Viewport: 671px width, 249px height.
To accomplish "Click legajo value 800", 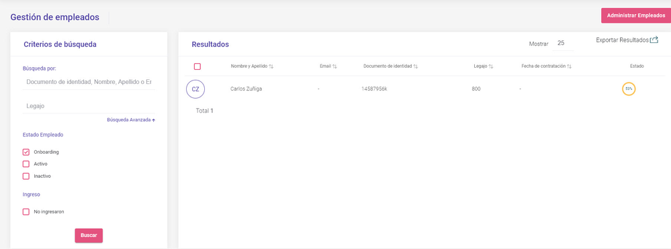I will [476, 89].
